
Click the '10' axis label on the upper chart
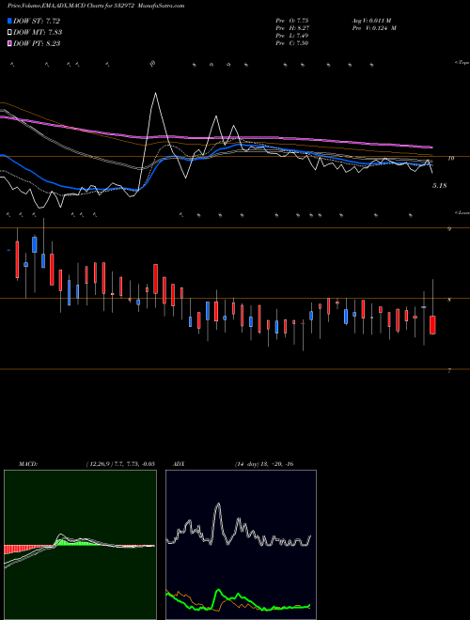pos(450,158)
